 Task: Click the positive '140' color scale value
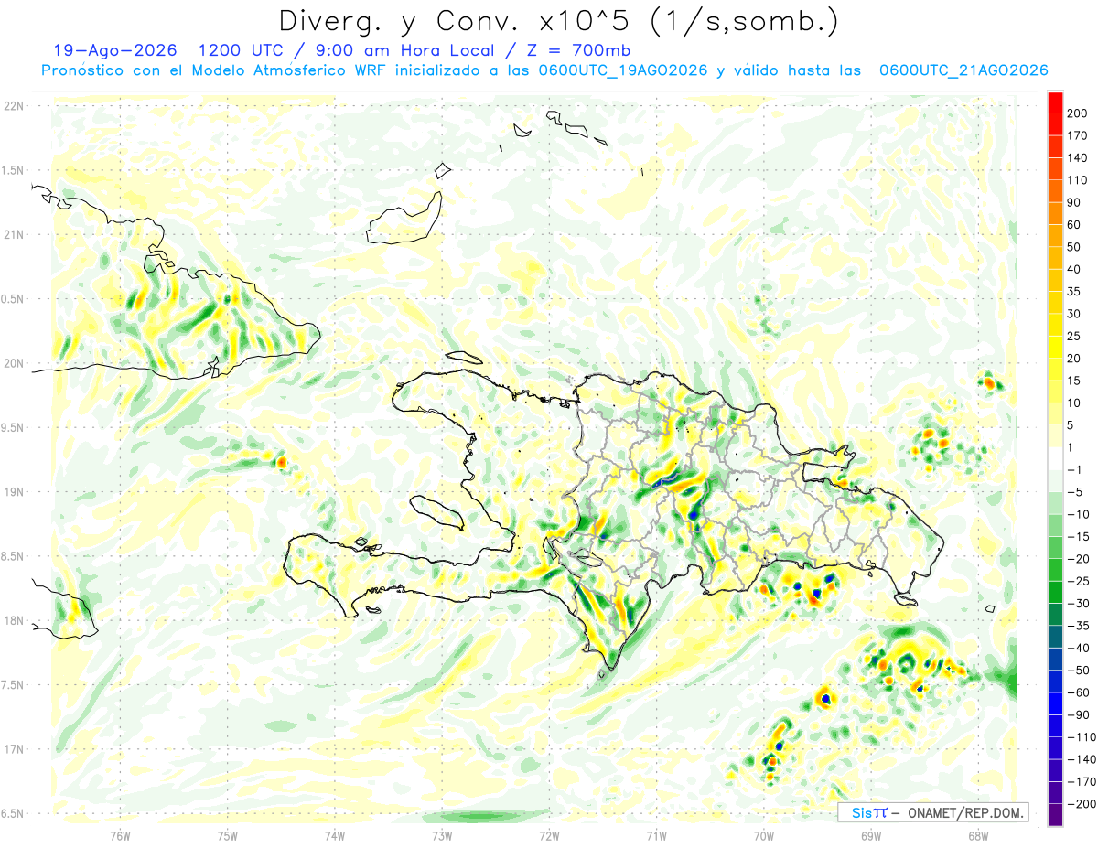pos(1077,157)
